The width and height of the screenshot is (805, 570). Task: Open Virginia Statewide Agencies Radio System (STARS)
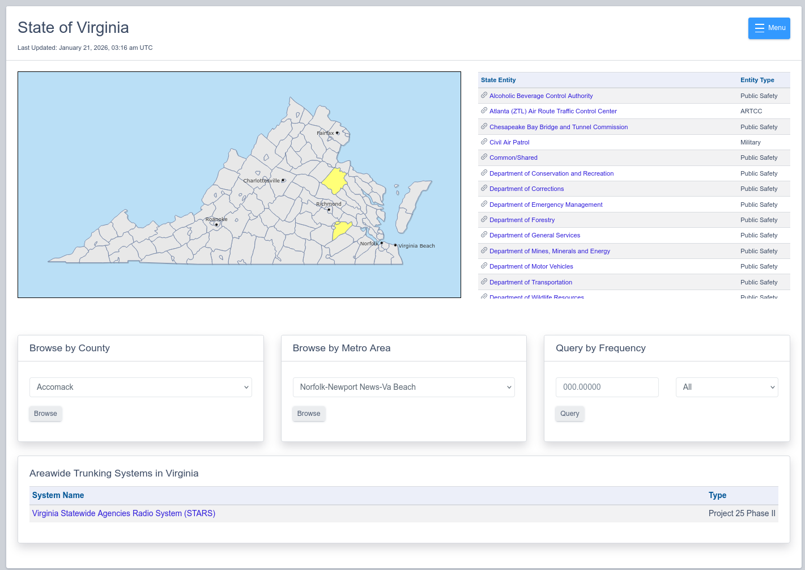coord(123,513)
